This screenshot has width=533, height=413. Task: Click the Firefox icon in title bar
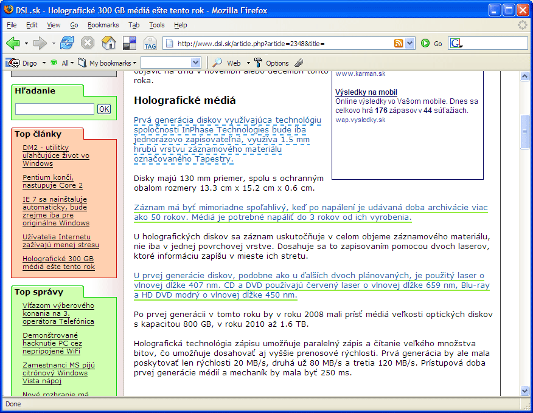pos(9,10)
